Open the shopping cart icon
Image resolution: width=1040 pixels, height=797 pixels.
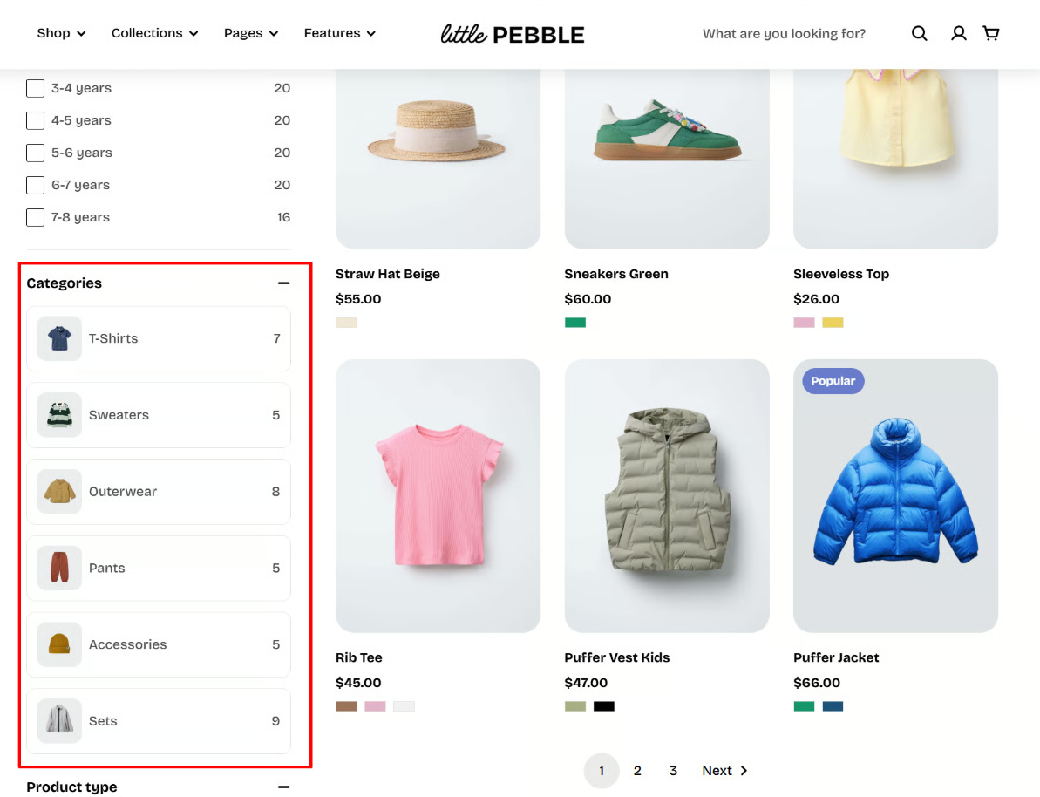tap(991, 33)
